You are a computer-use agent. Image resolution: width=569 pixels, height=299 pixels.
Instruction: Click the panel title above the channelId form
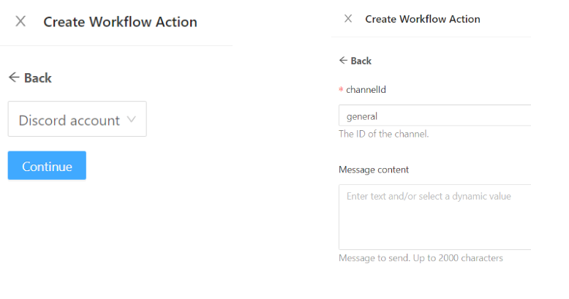coord(422,19)
